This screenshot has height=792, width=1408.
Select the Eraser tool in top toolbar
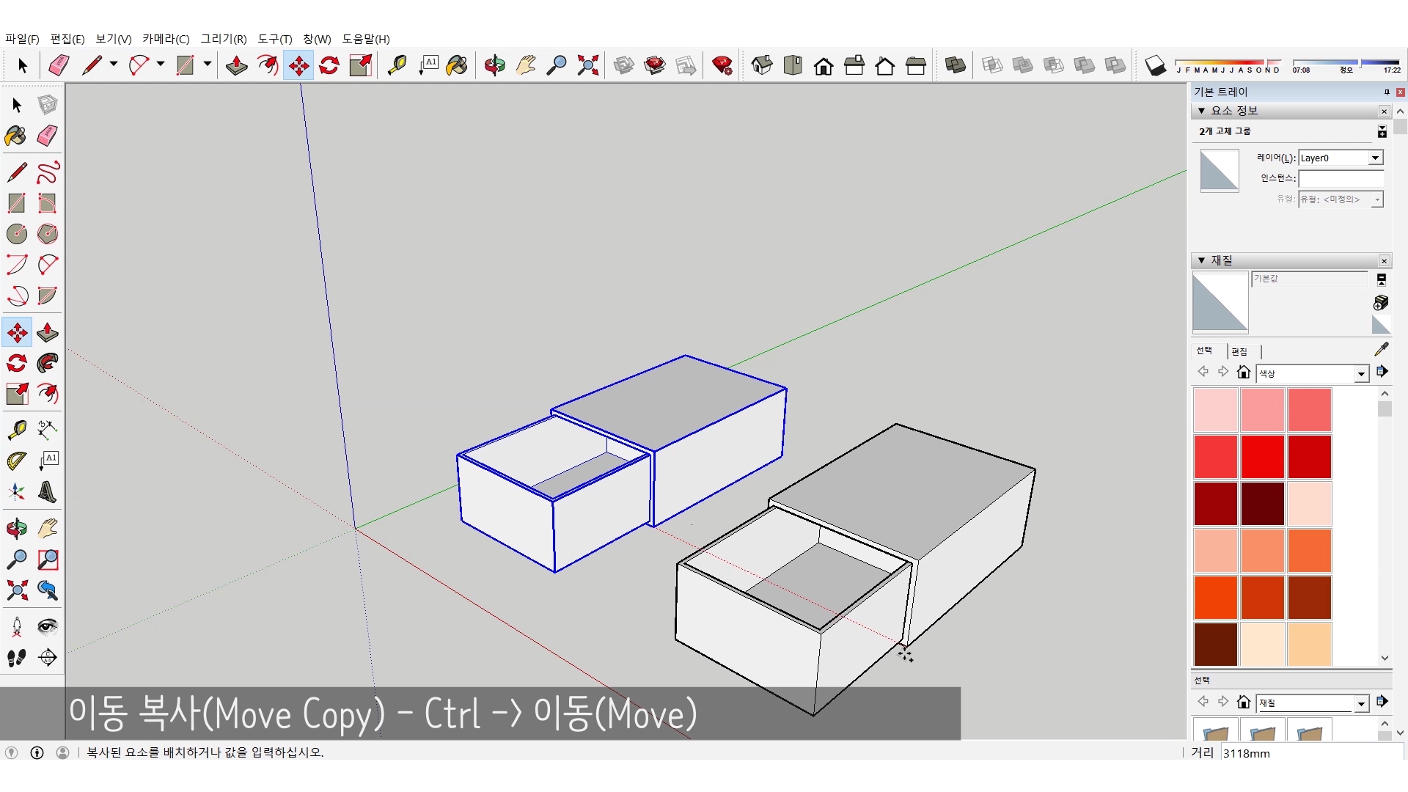click(59, 65)
